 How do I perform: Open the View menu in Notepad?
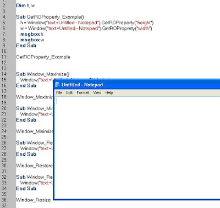[97, 92]
